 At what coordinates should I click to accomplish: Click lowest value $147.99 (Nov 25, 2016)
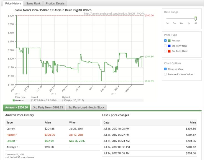coord(44,100)
